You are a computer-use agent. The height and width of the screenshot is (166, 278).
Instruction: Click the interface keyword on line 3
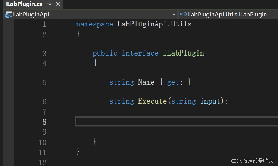(140, 53)
